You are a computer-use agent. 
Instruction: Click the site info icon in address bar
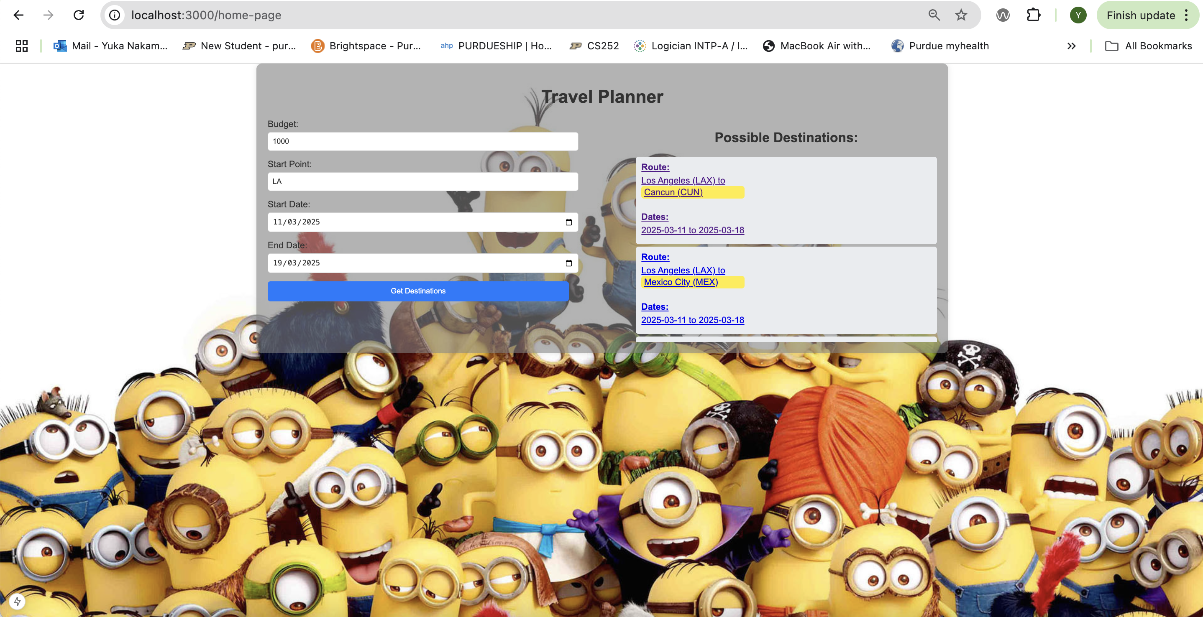(115, 15)
